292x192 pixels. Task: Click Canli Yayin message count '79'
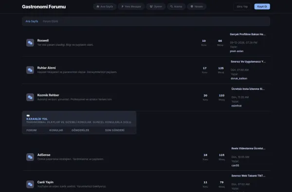221,182
